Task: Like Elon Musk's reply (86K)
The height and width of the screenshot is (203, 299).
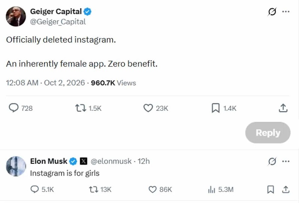Action: [x=152, y=190]
